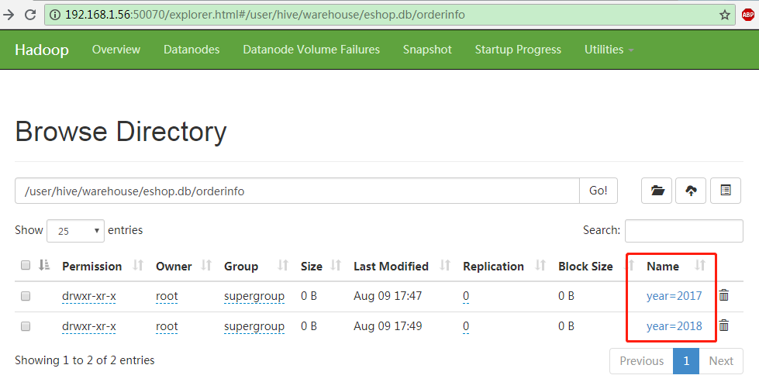
Task: Bookmark page with the star icon
Action: pyautogui.click(x=725, y=15)
